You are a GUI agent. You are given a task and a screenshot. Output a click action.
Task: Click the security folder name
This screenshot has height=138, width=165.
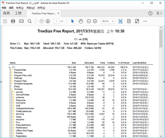[x=20, y=92]
